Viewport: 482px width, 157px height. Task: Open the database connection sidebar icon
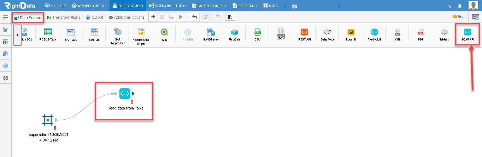pyautogui.click(x=6, y=54)
